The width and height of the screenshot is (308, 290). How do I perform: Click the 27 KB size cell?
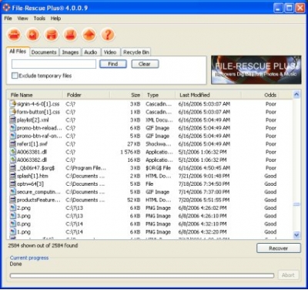coord(134,144)
